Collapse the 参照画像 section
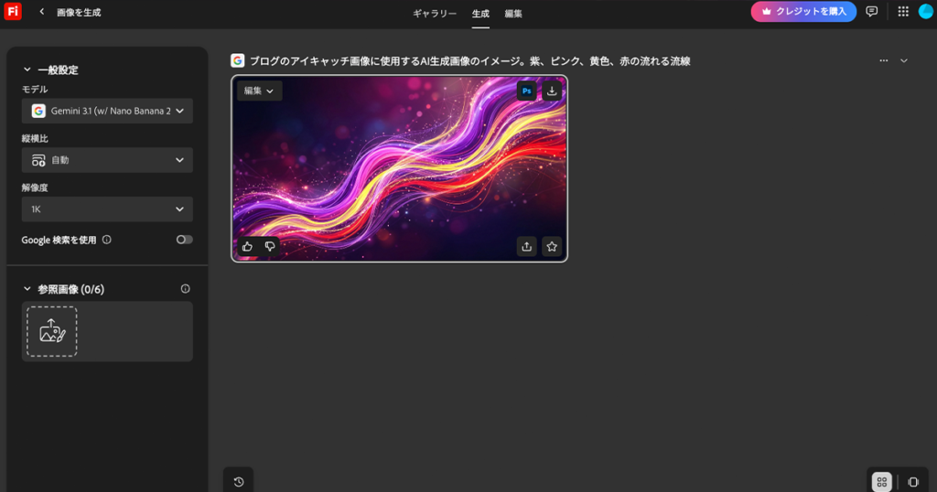937x492 pixels. tap(27, 289)
